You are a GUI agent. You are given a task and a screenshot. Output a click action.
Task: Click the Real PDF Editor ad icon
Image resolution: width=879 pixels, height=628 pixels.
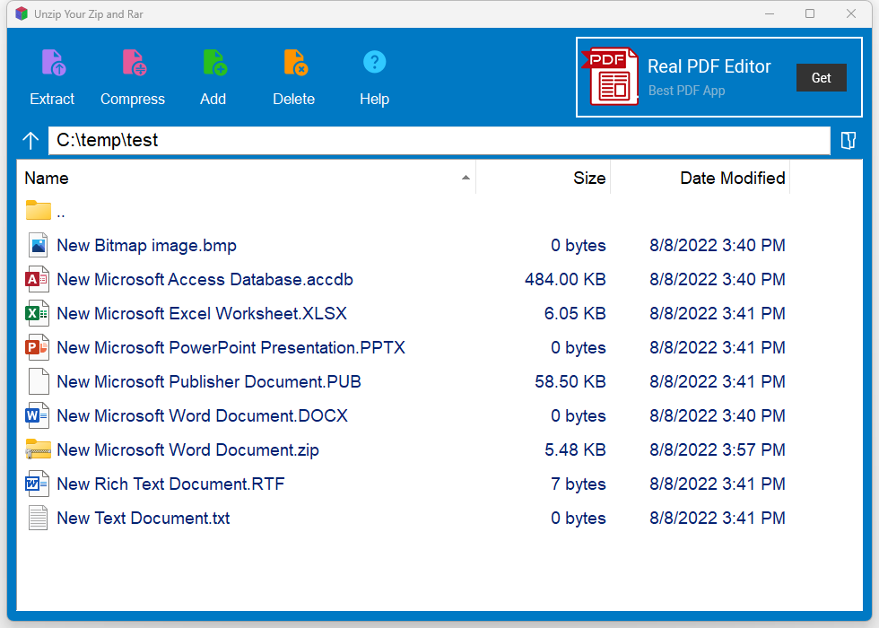[614, 77]
